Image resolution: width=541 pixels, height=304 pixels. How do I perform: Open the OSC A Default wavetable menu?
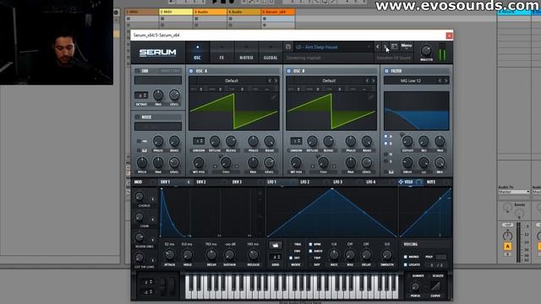232,81
